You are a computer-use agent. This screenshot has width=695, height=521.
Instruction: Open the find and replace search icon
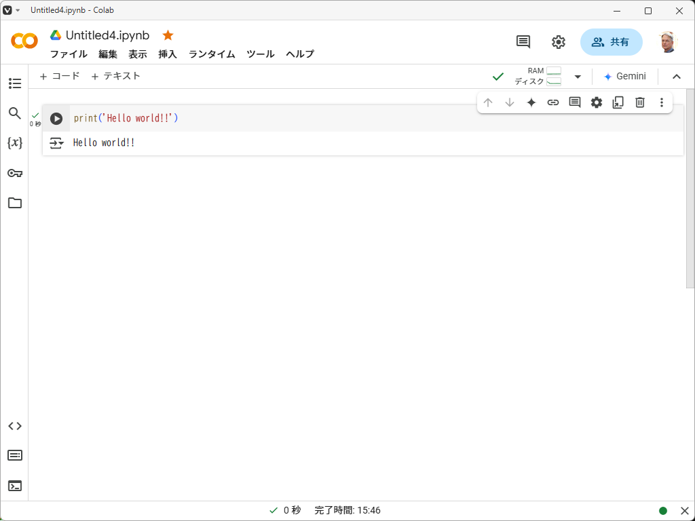15,113
